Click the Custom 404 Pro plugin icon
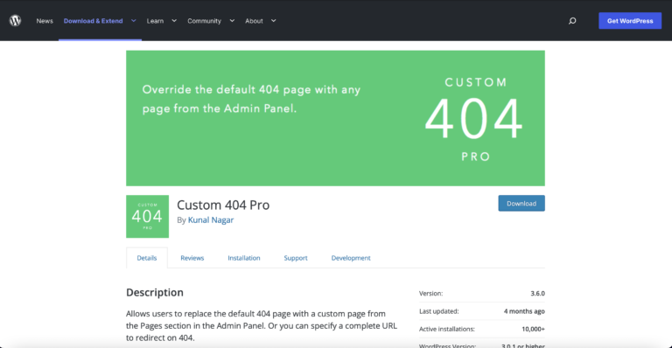672x348 pixels. [x=147, y=217]
